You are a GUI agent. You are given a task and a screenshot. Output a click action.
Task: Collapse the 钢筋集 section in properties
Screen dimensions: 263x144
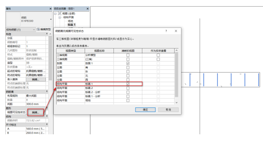point(47,92)
